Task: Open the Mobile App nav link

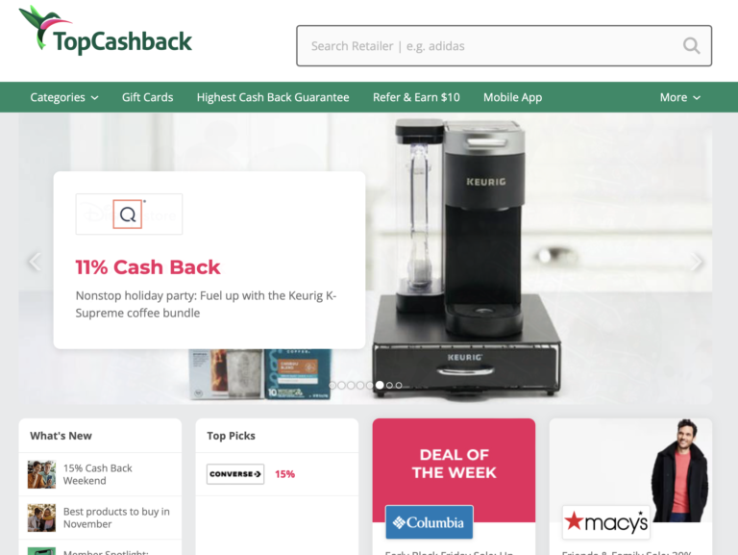Action: coord(512,97)
